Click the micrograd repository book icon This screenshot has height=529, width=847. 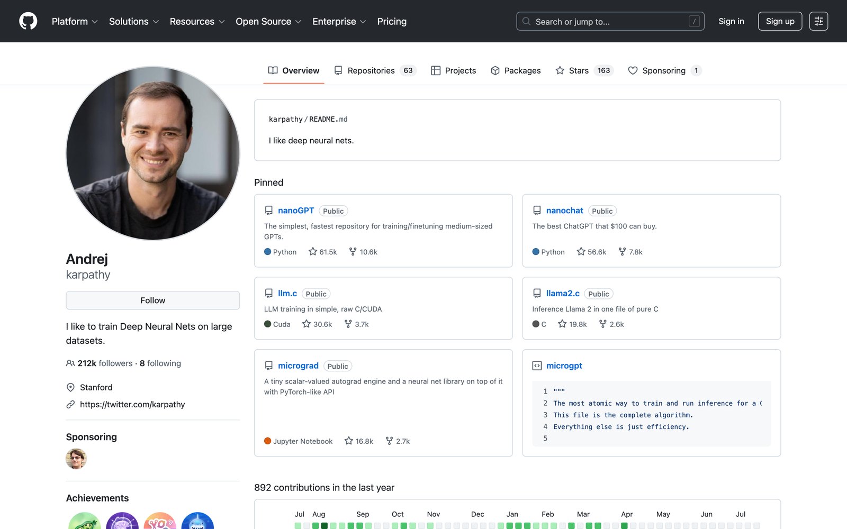click(x=269, y=366)
